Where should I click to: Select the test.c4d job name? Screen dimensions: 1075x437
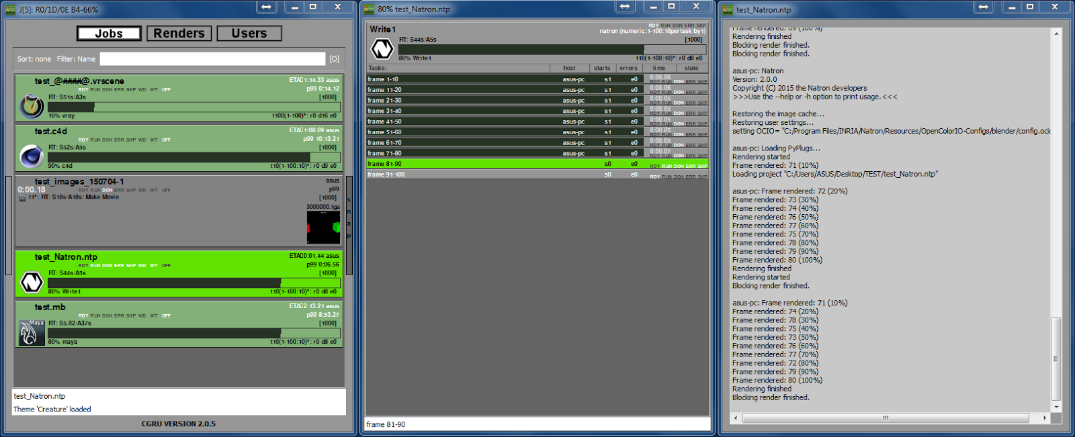click(x=51, y=132)
